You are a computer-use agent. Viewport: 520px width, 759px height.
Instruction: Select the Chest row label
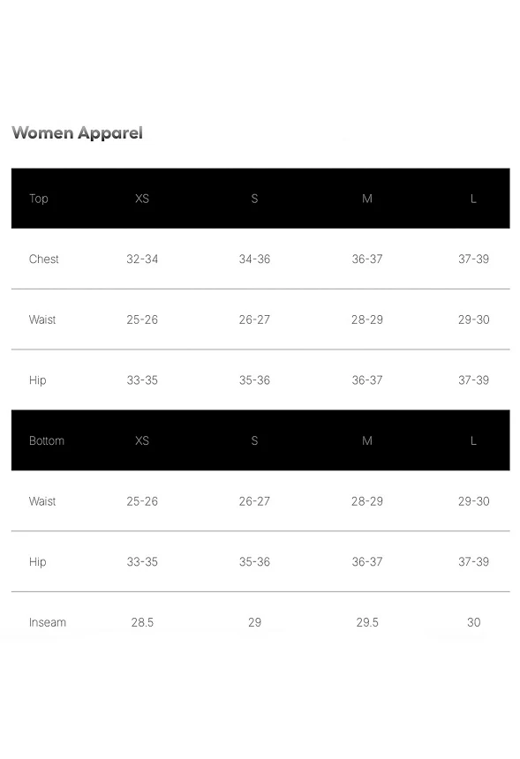(x=43, y=259)
